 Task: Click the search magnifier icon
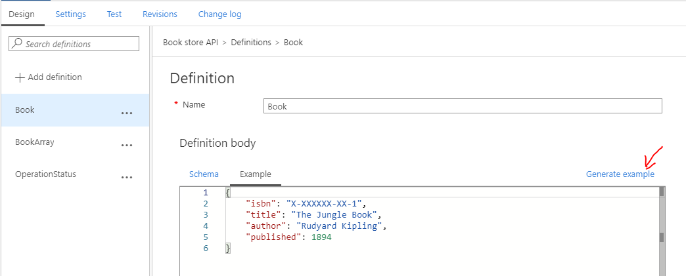(18, 44)
